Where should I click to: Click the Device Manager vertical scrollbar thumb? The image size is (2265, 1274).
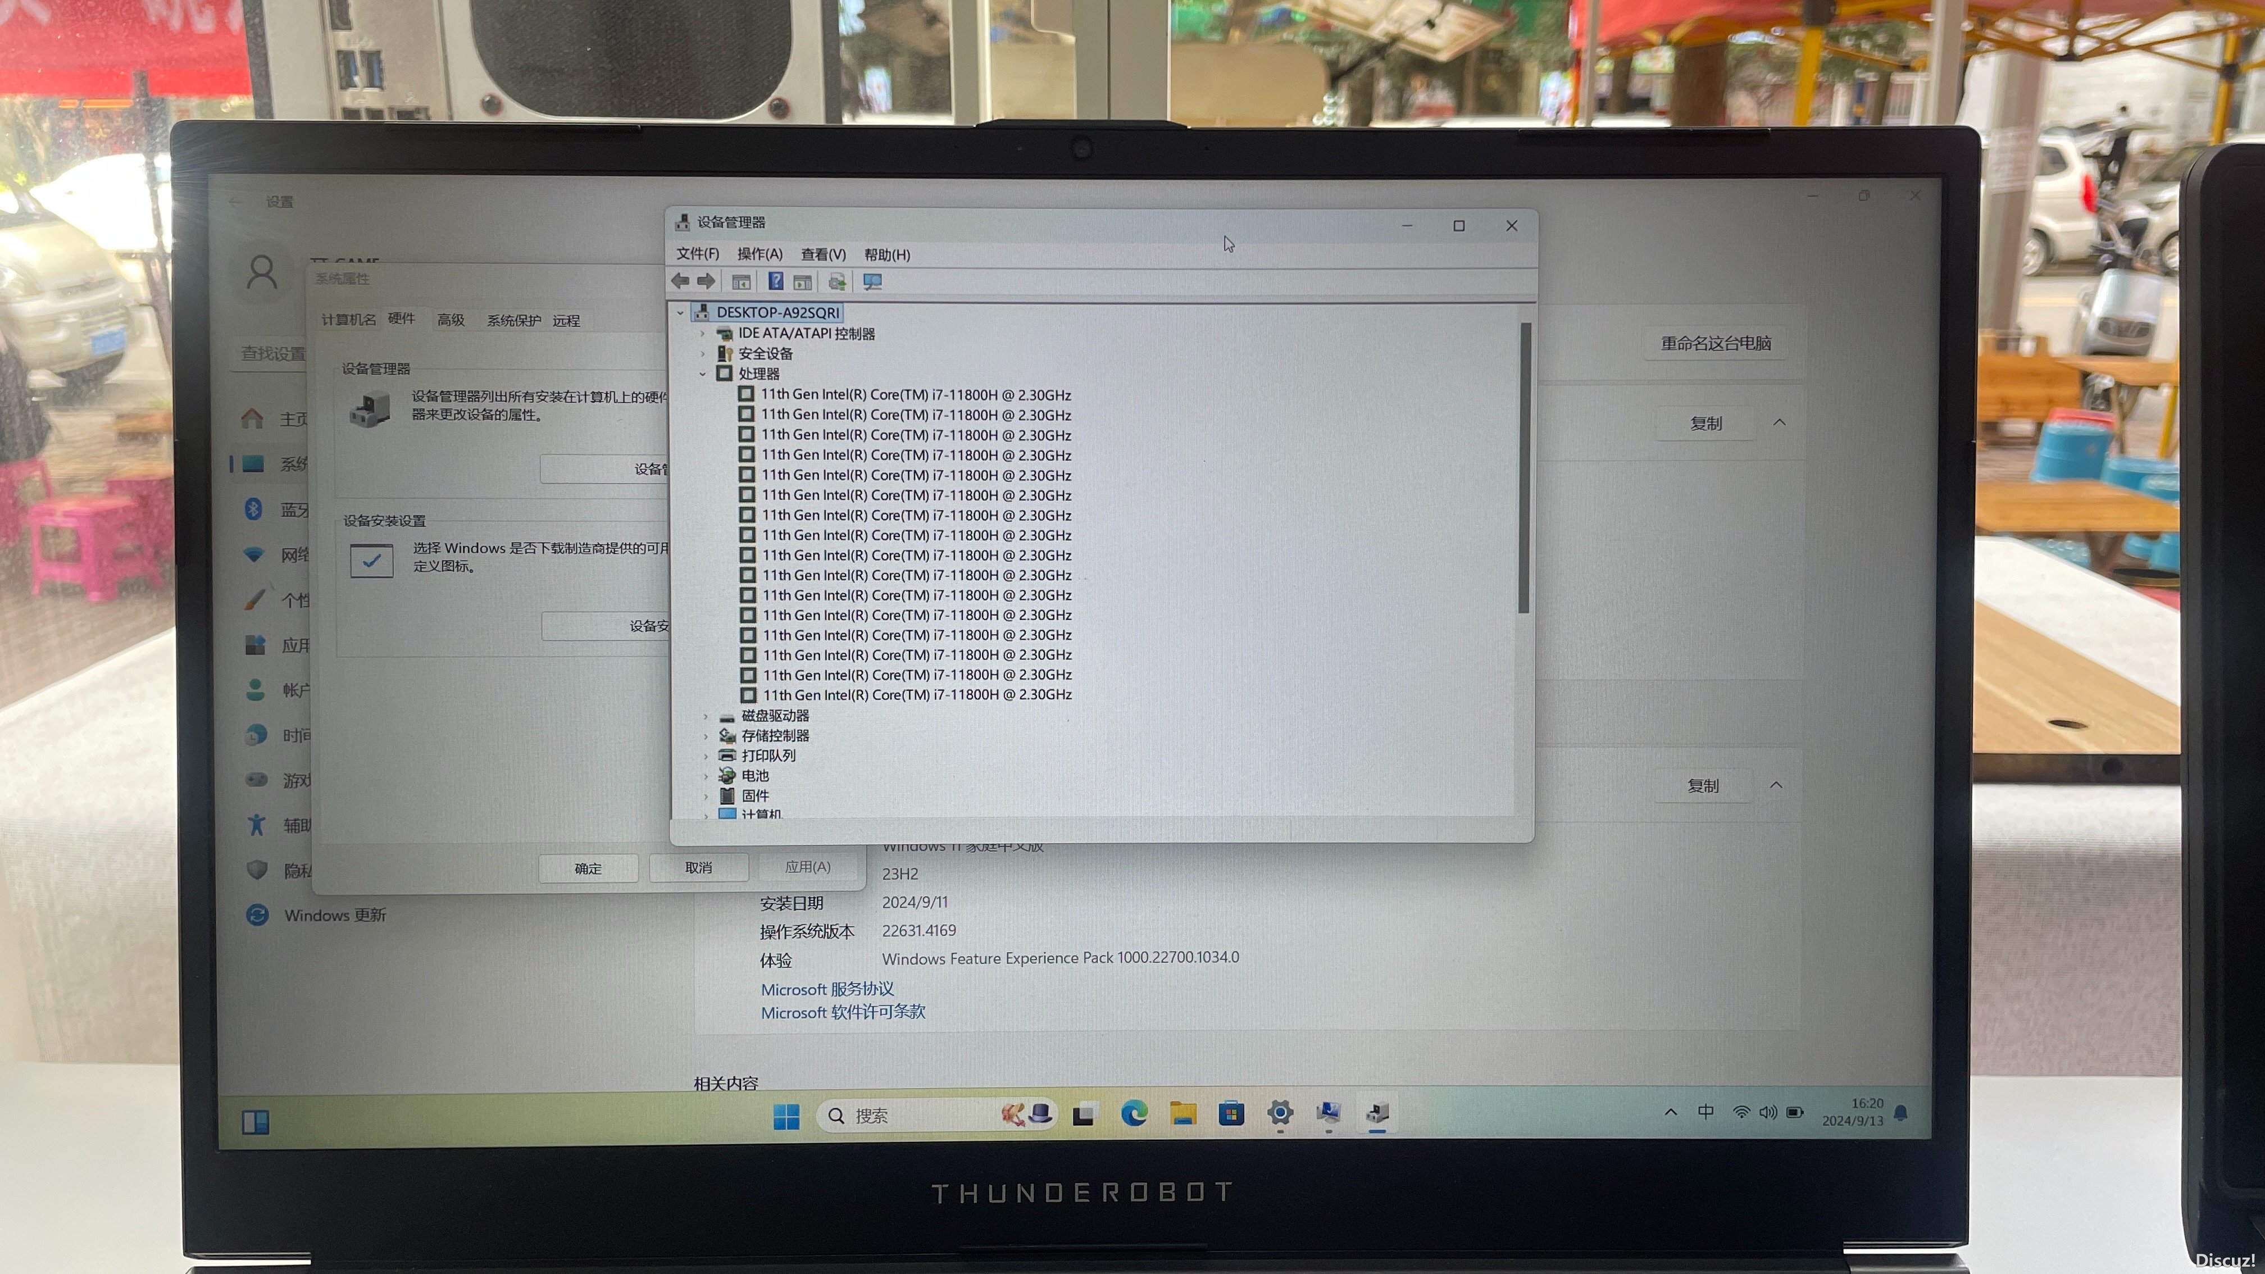coord(1525,468)
